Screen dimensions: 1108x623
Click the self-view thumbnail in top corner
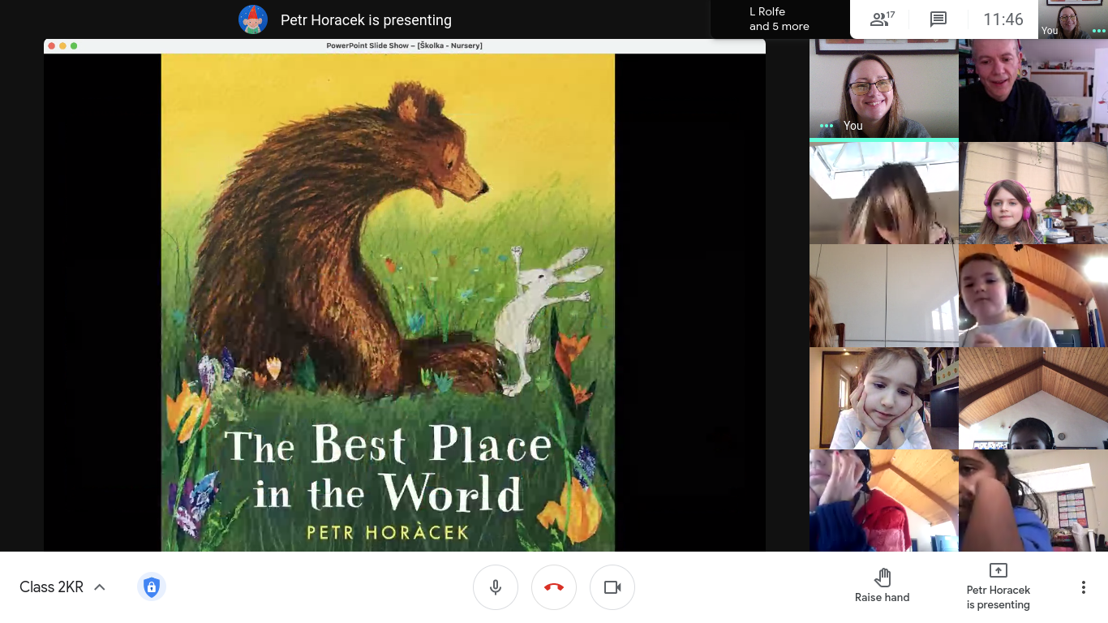pos(1072,19)
